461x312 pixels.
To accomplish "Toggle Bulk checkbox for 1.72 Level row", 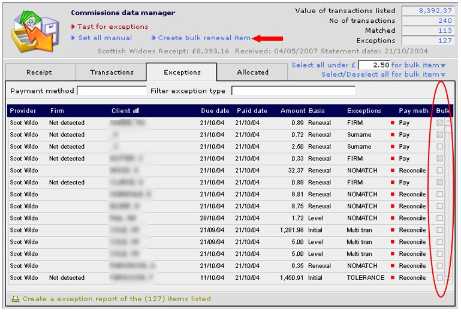I will click(439, 219).
